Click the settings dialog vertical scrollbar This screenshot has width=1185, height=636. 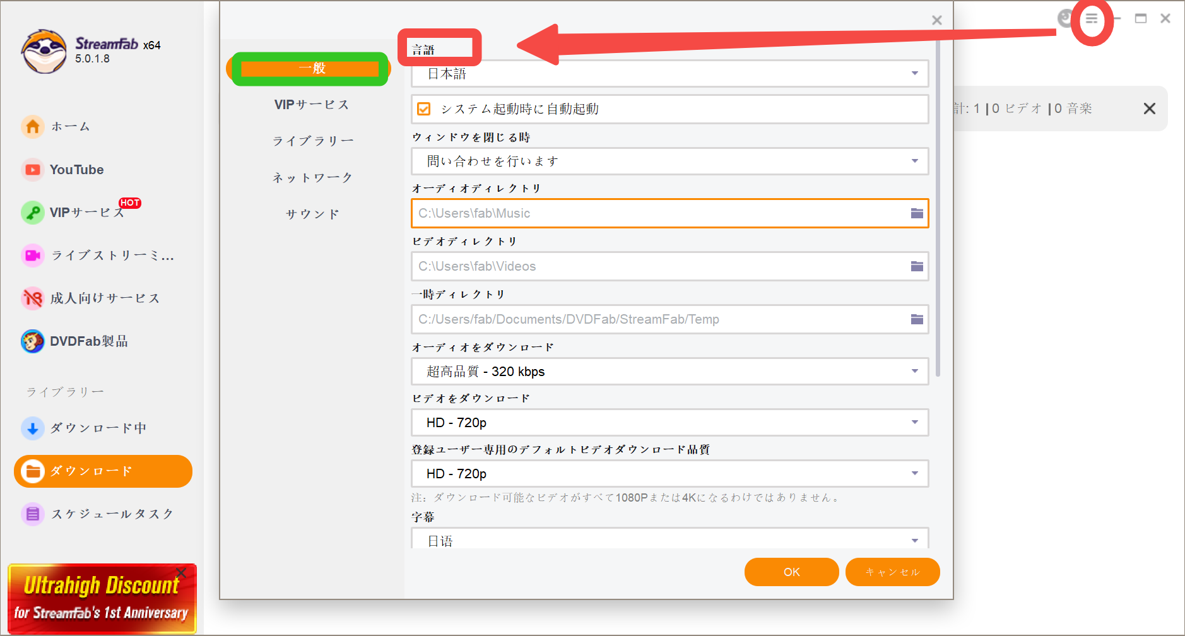pyautogui.click(x=938, y=208)
